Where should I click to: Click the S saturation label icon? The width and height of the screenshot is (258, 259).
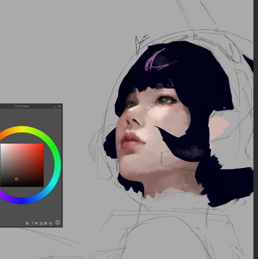tap(36, 223)
